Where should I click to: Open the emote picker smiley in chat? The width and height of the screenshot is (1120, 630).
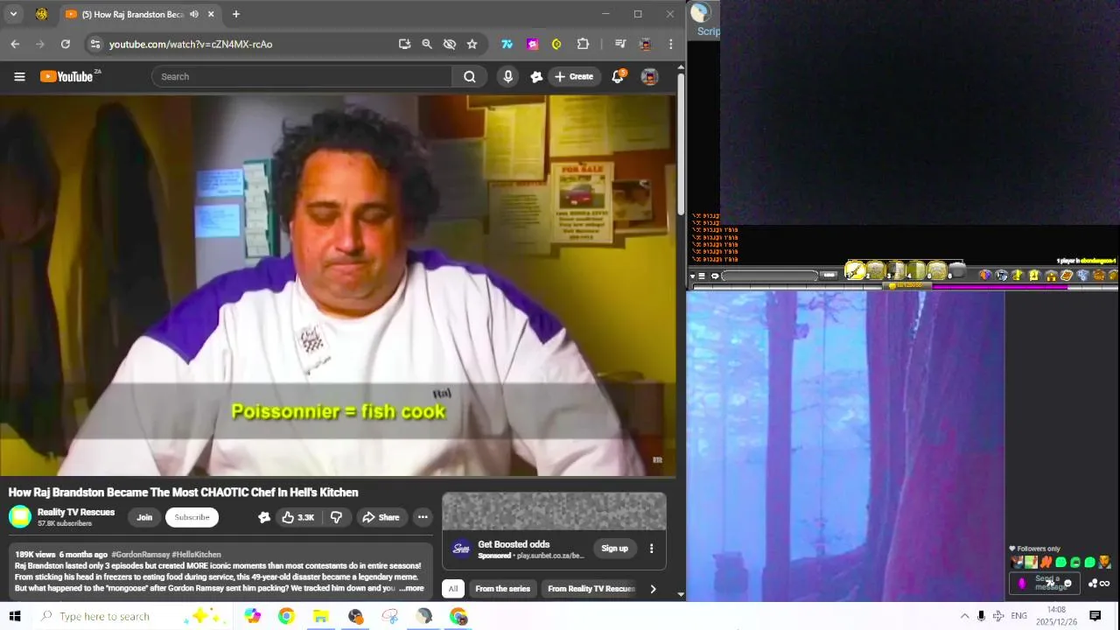tap(1067, 584)
